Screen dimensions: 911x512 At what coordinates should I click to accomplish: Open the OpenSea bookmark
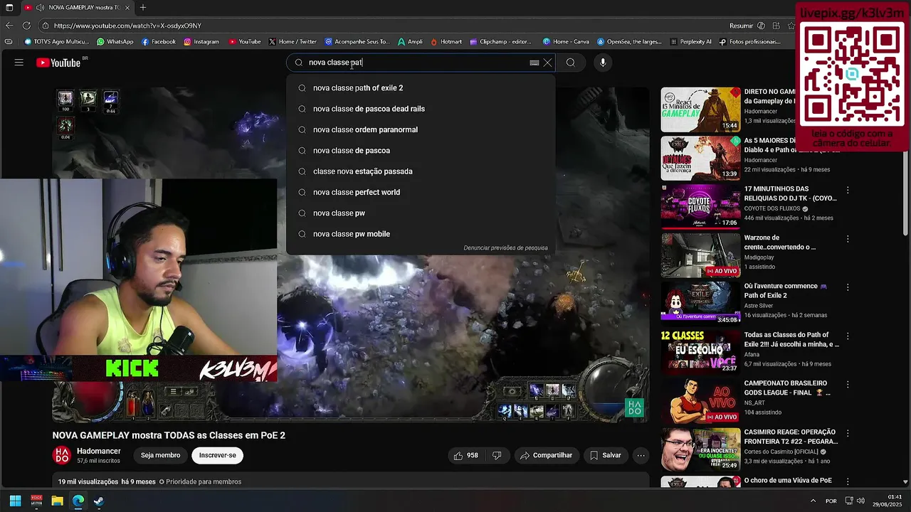coord(629,42)
